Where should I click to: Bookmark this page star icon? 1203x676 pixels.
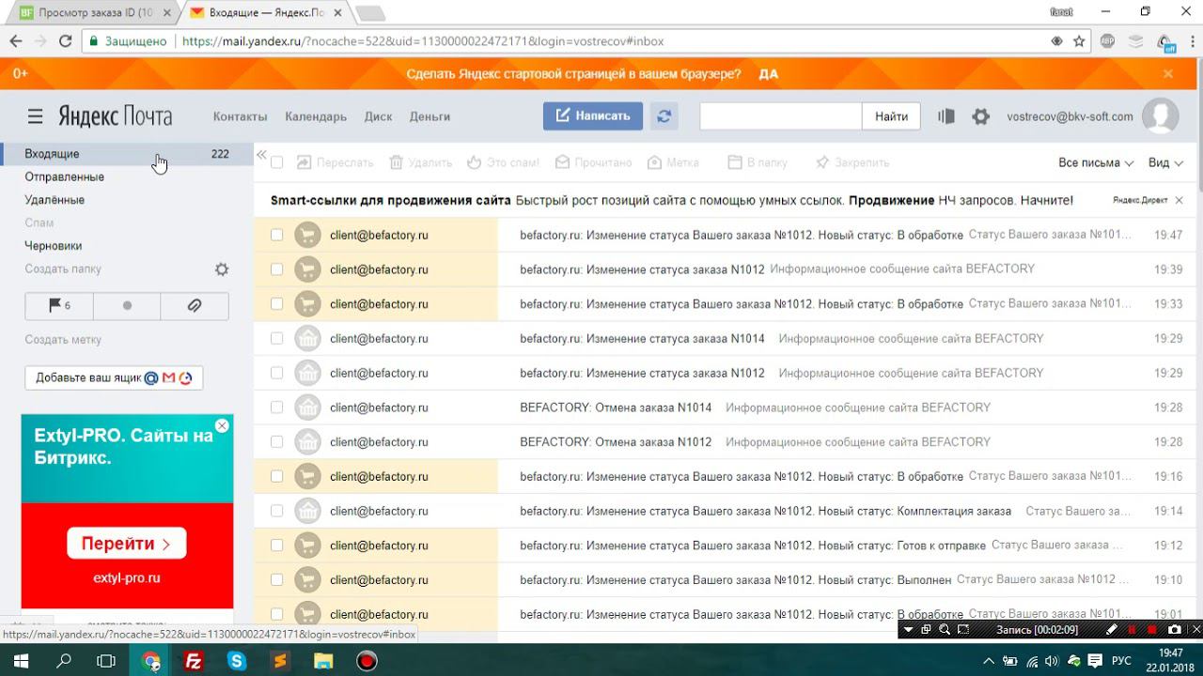pos(1079,41)
